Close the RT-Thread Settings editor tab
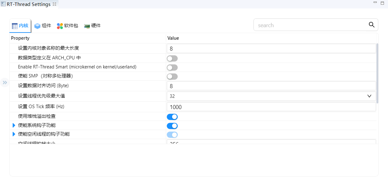388x180 pixels. click(54, 4)
